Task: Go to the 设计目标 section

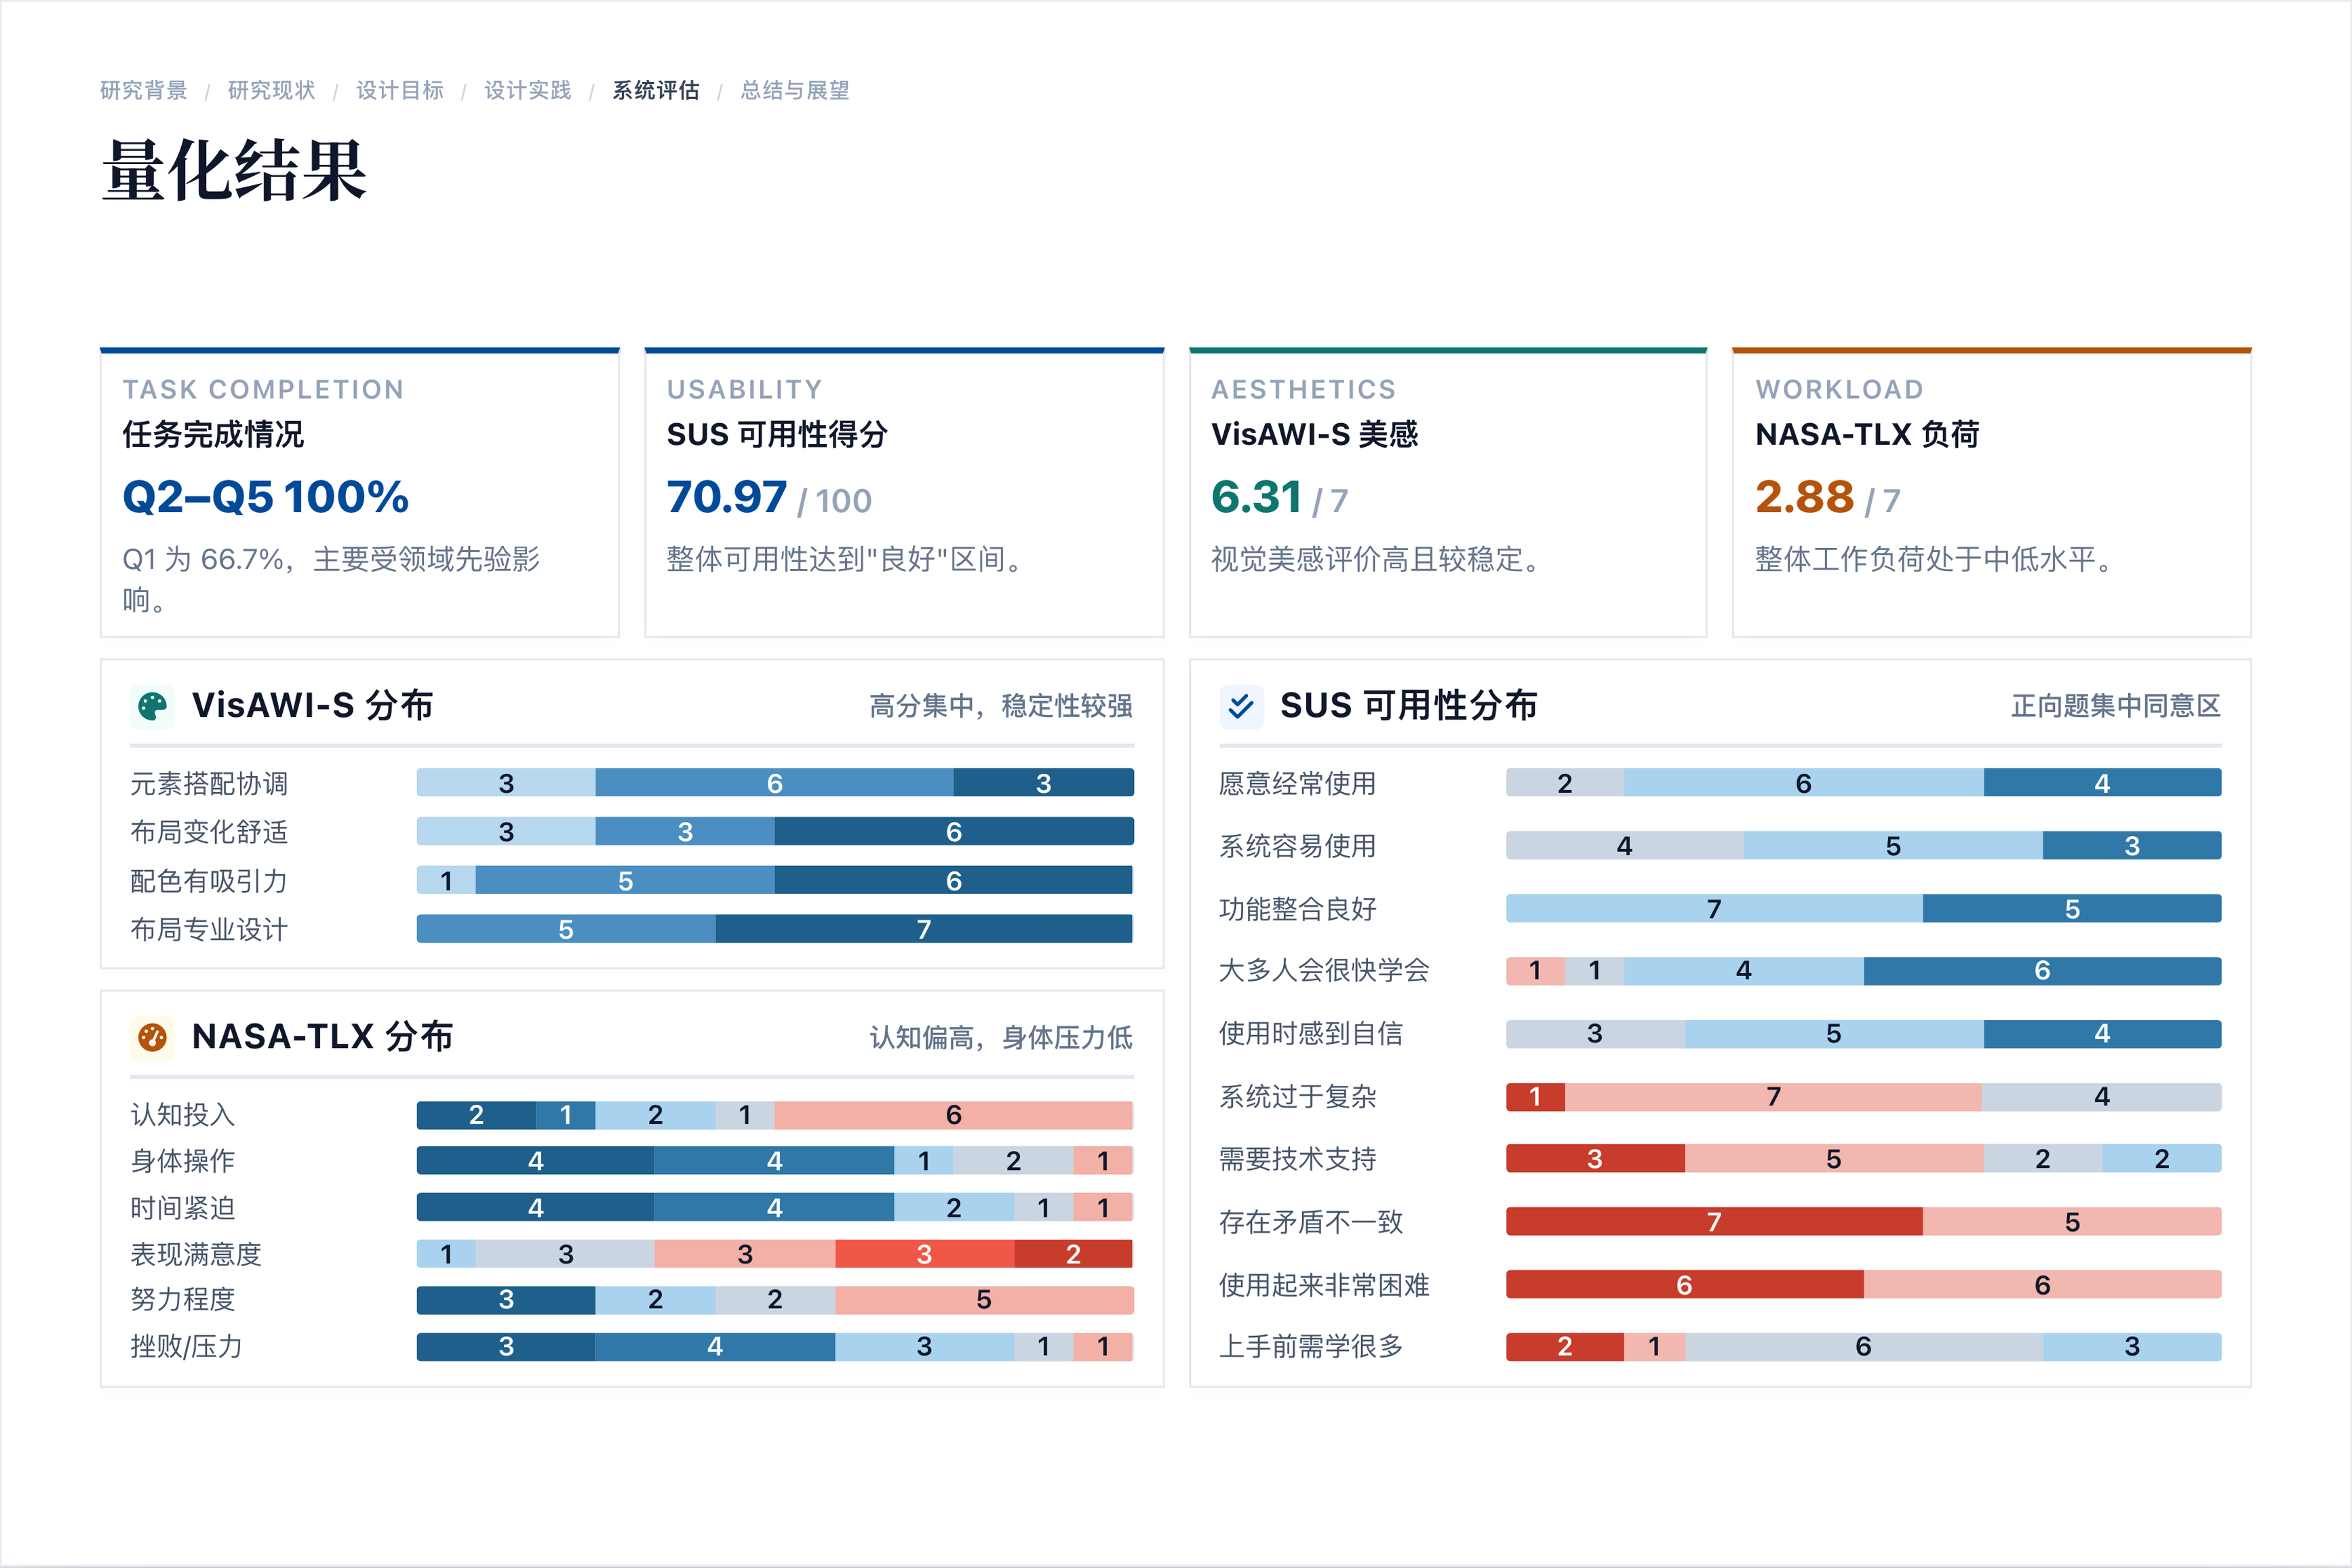Action: click(399, 90)
